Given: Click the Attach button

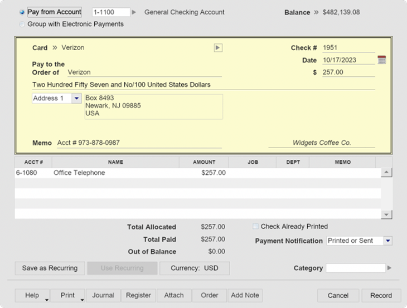Looking at the screenshot, I should (174, 295).
